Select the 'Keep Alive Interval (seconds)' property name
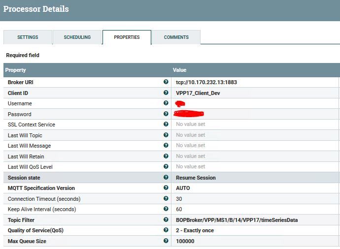Screen dimensions: 340x249 point(42,209)
